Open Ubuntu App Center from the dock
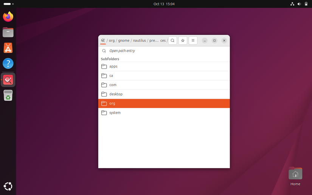The width and height of the screenshot is (312, 195). [8, 48]
